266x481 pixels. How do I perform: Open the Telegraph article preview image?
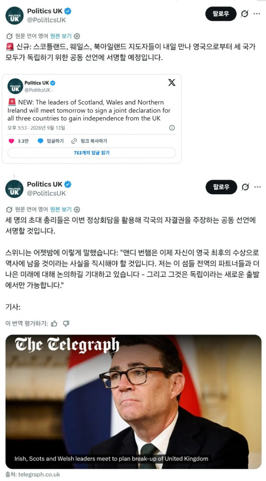[x=133, y=402]
